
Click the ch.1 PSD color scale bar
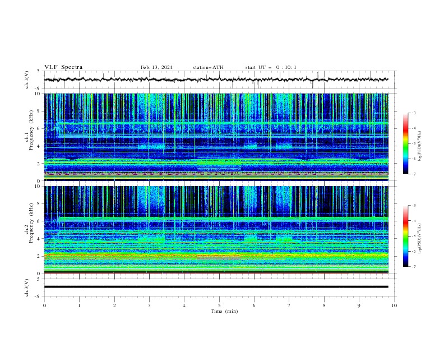tap(405, 143)
